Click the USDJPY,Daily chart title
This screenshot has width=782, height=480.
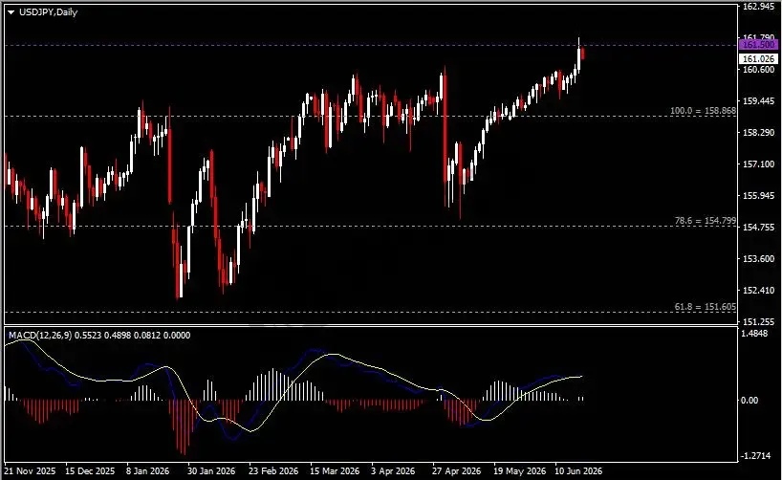[x=49, y=12]
